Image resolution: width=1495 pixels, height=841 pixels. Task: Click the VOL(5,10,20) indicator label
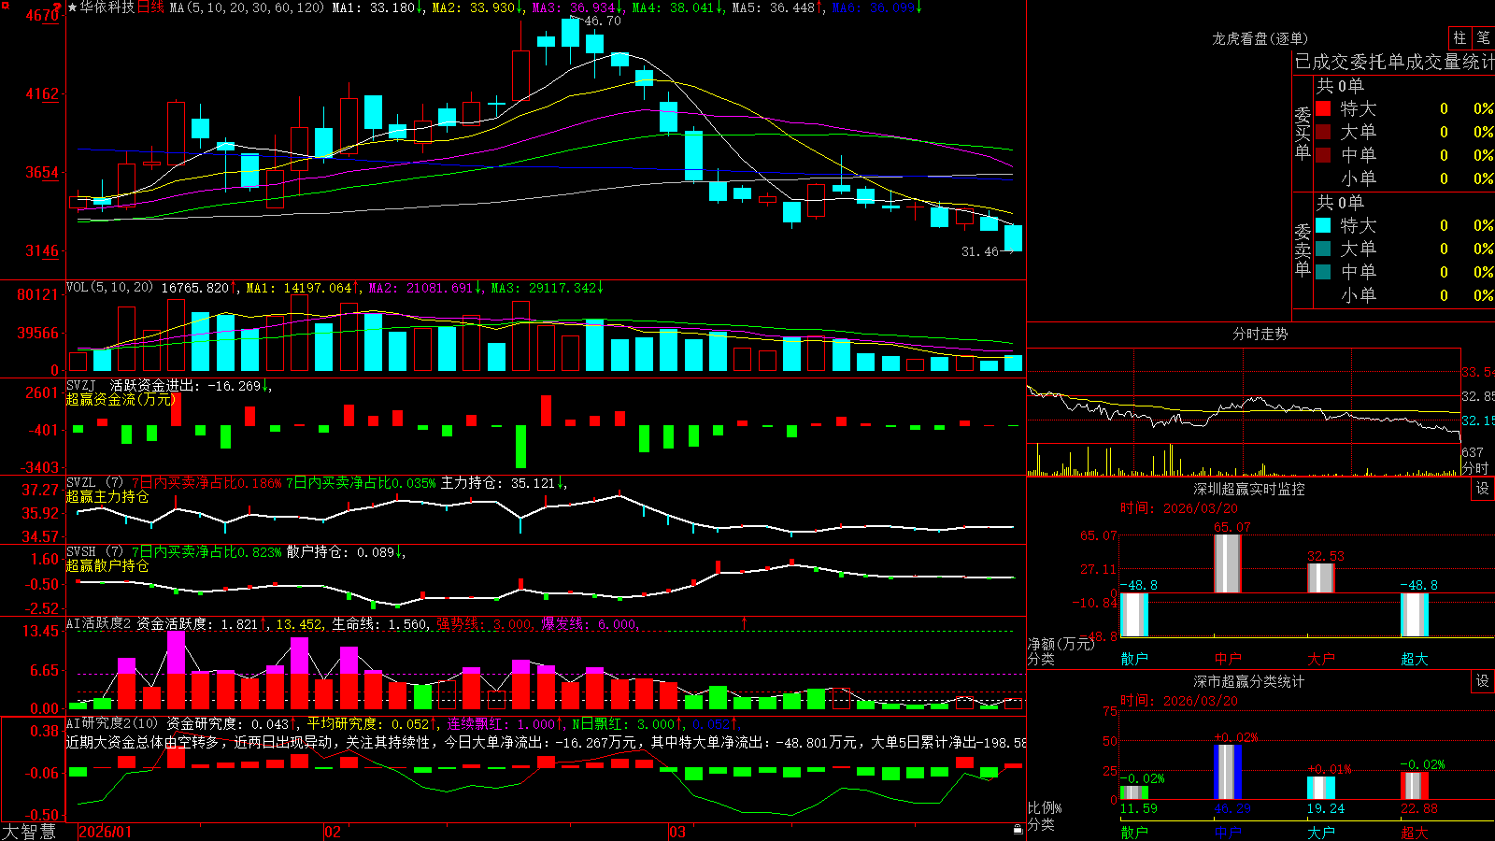tap(109, 287)
